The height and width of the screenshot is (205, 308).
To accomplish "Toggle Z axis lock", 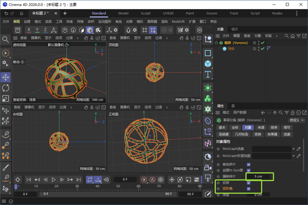I will 45,30.
